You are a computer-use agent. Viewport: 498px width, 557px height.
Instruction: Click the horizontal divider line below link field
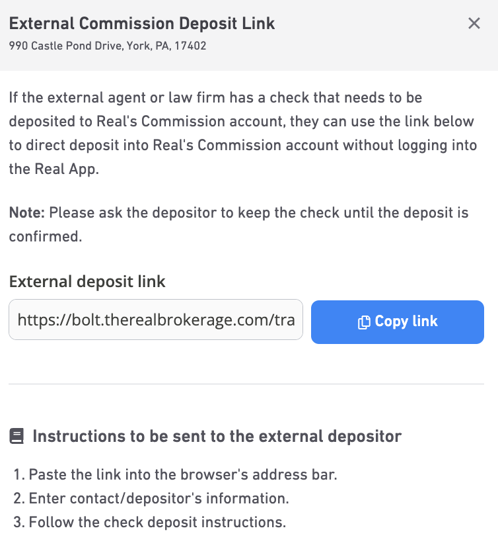click(246, 384)
